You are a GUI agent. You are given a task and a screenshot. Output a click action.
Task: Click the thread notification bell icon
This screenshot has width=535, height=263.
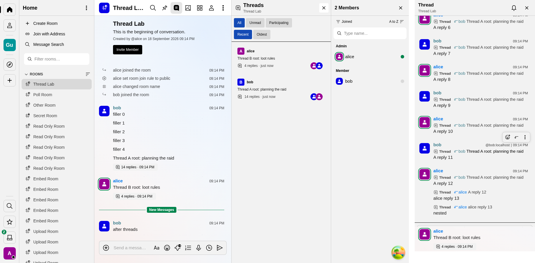tap(514, 8)
